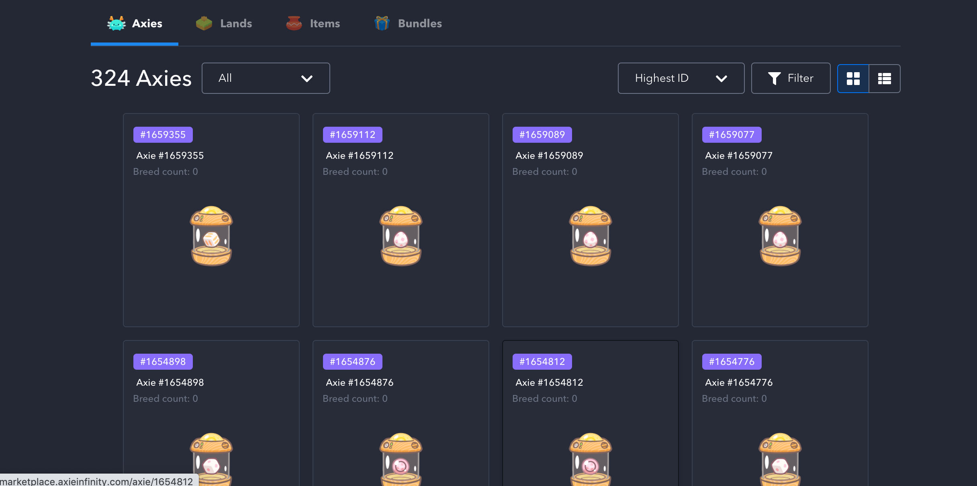
Task: Open egg image of Axie #1654876
Action: (x=401, y=459)
